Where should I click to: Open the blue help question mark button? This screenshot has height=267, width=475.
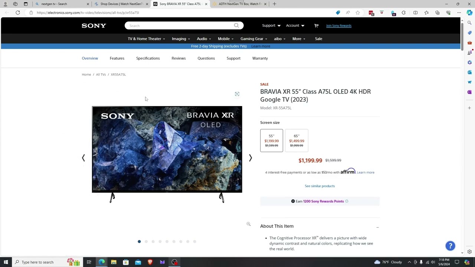click(x=450, y=246)
